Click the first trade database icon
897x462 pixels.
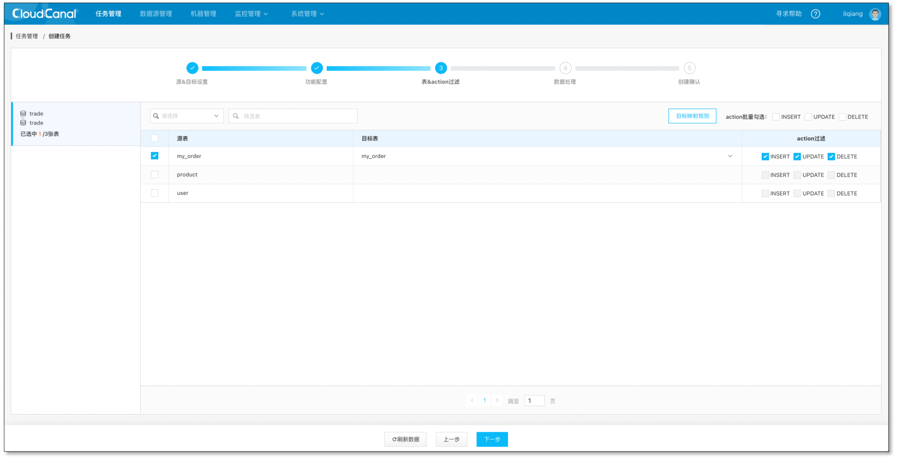23,113
